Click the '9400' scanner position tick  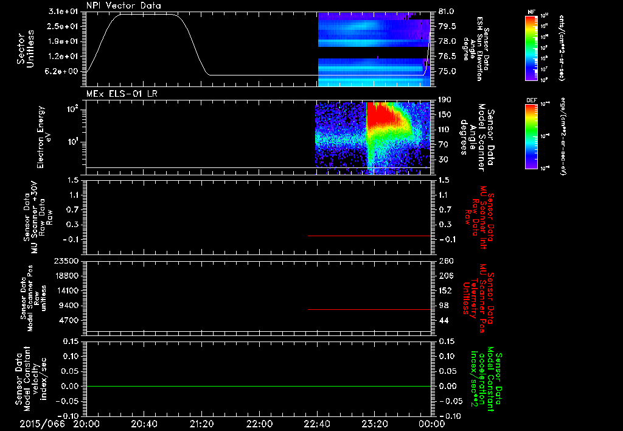click(69, 306)
